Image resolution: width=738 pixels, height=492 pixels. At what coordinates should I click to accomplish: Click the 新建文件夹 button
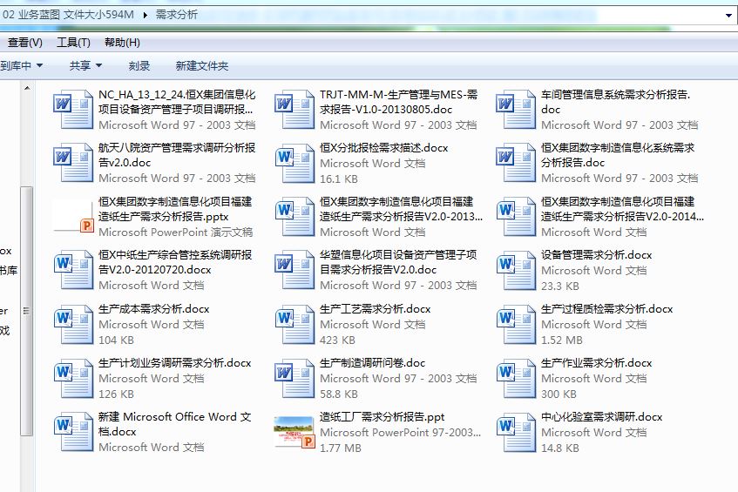point(202,66)
